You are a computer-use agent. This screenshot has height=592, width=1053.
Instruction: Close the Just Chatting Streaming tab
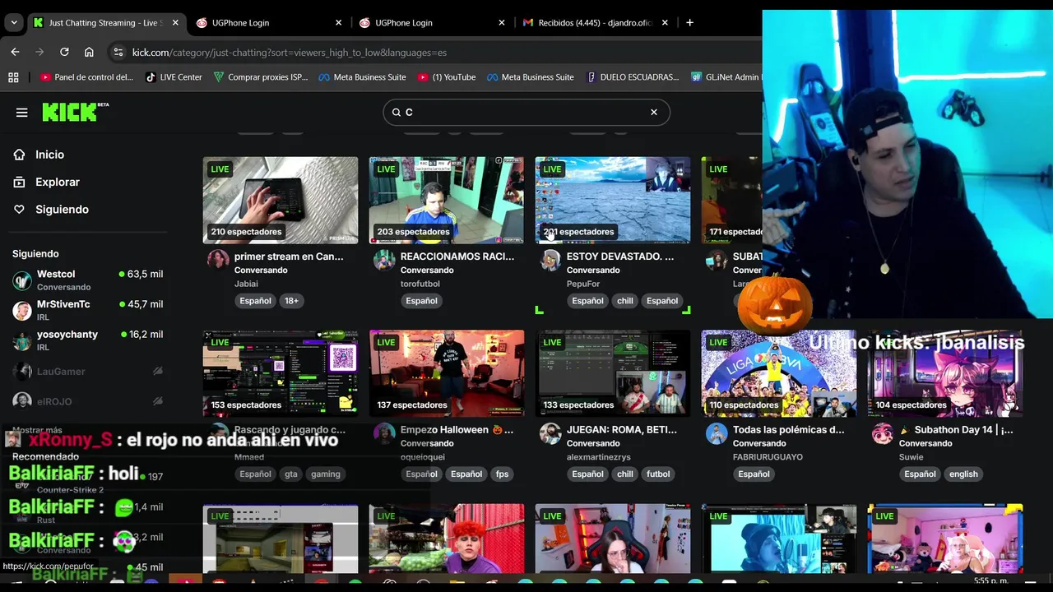point(175,22)
